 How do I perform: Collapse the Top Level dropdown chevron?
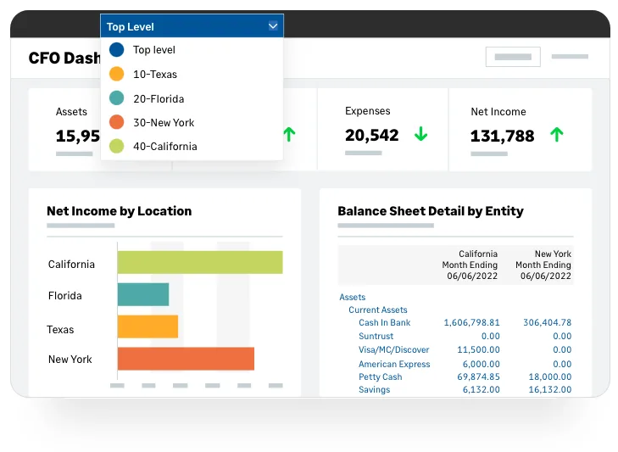(x=273, y=26)
